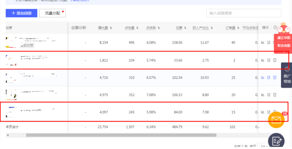Open trend chart icon for 4,975 exposure row
The height and width of the screenshot is (149, 292).
263,95
